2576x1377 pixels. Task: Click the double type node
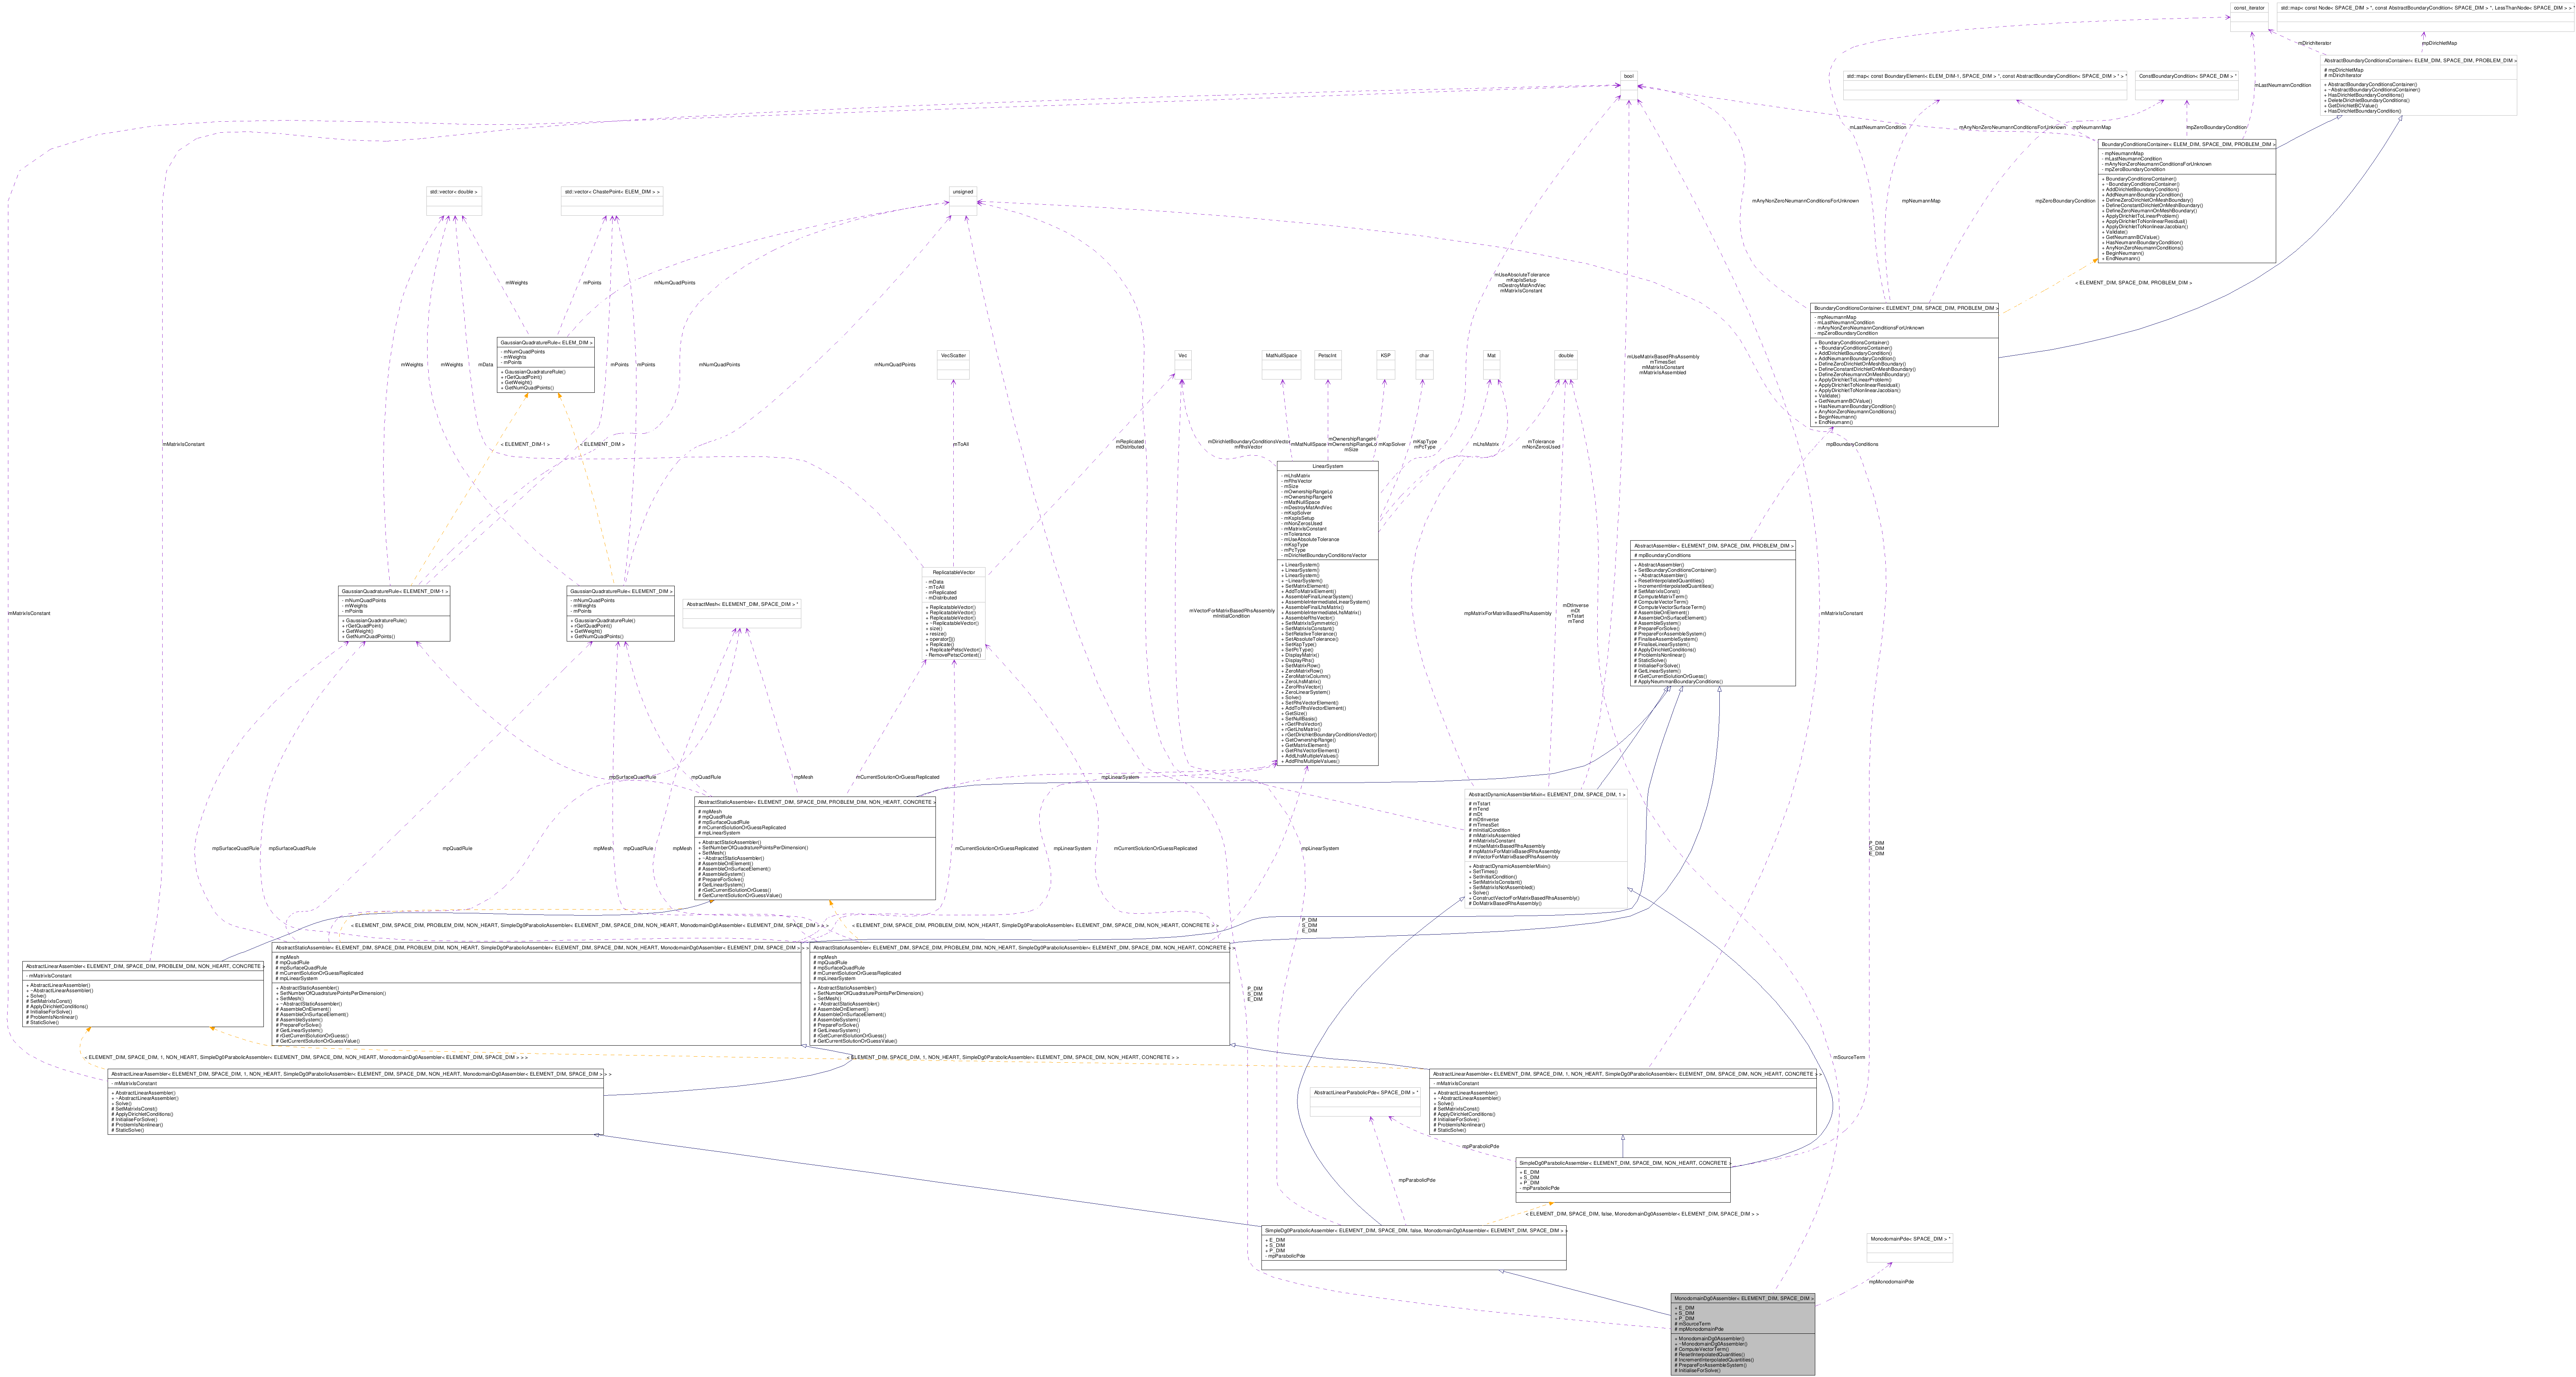pyautogui.click(x=1565, y=365)
